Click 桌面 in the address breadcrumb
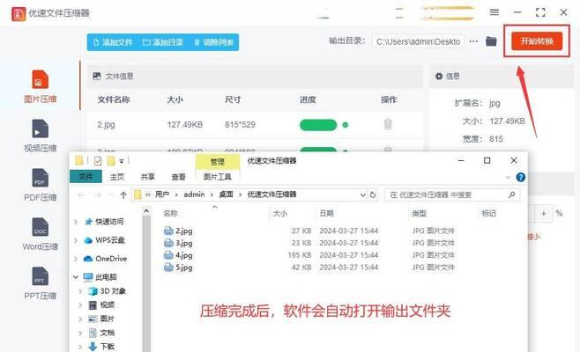This screenshot has height=352, width=580. (x=226, y=194)
